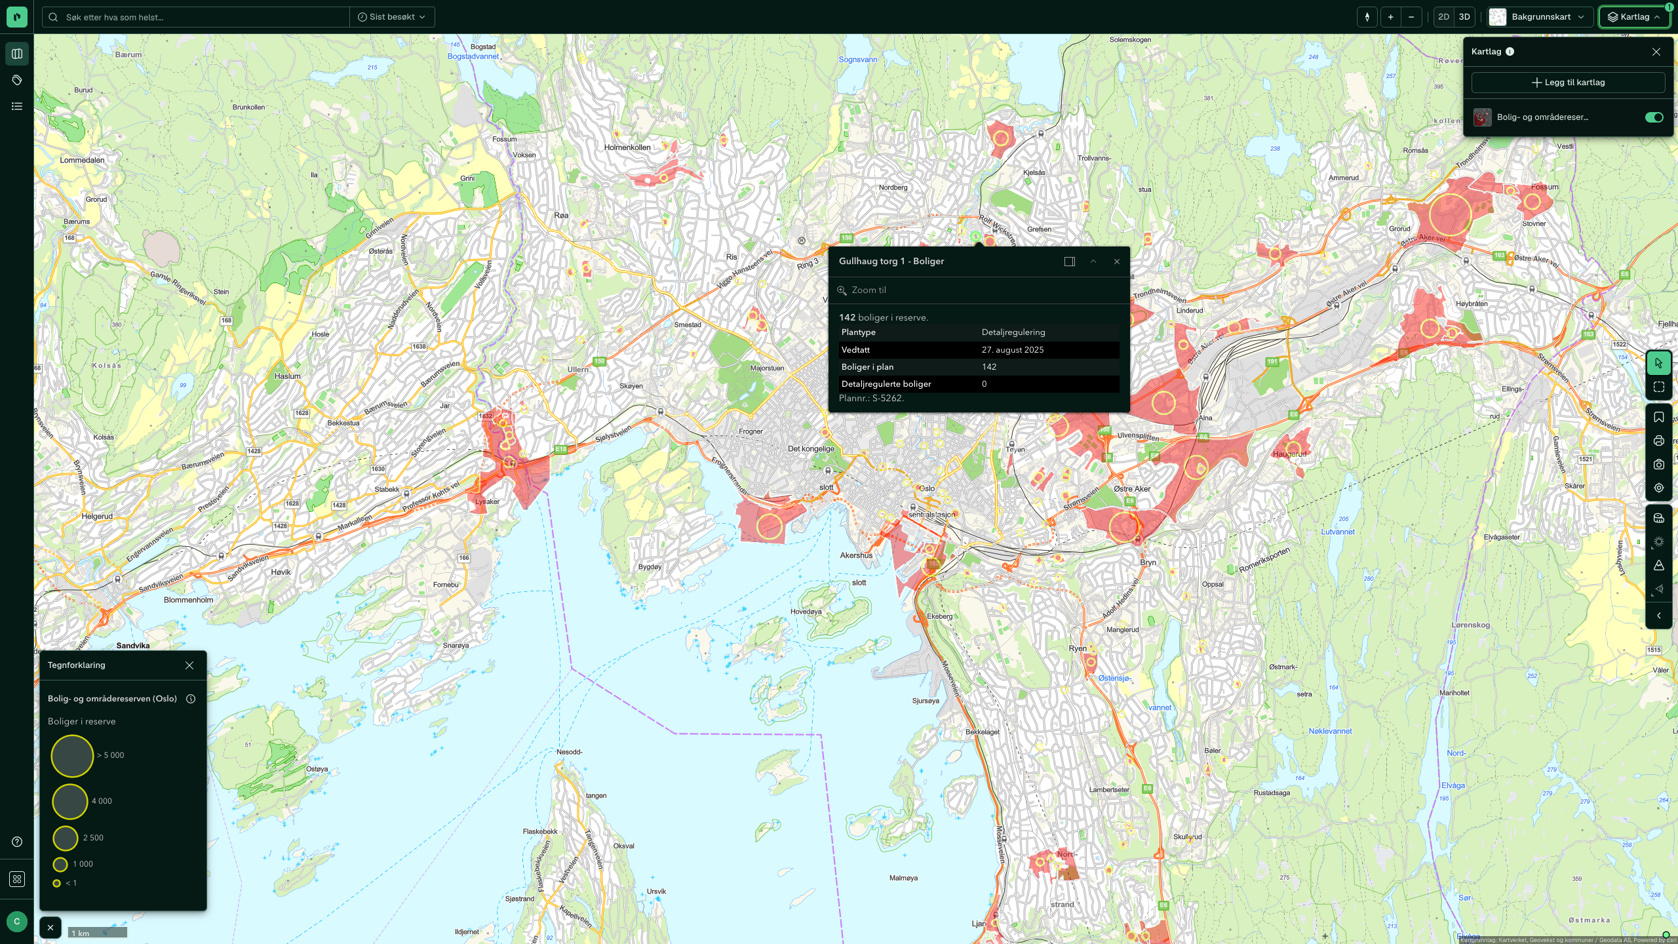Collapse the Gullhaug torg popup with chevron

tap(1093, 262)
